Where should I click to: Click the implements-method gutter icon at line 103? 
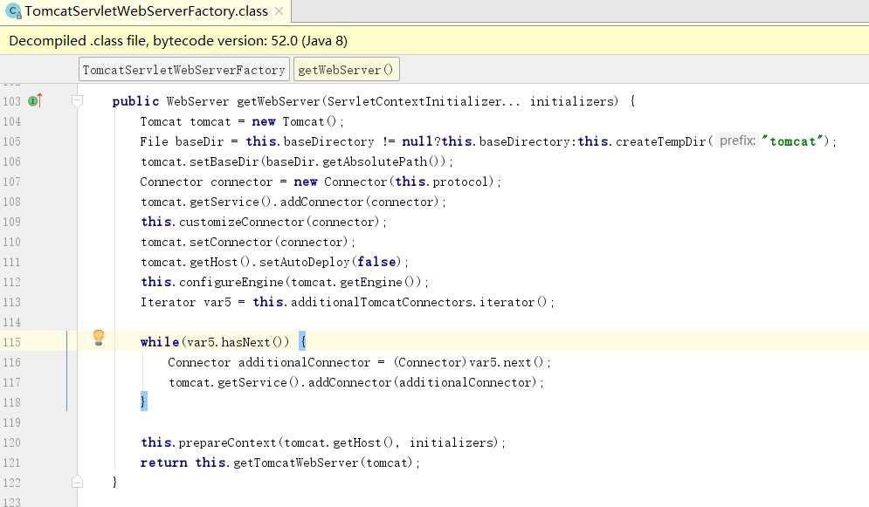35,100
